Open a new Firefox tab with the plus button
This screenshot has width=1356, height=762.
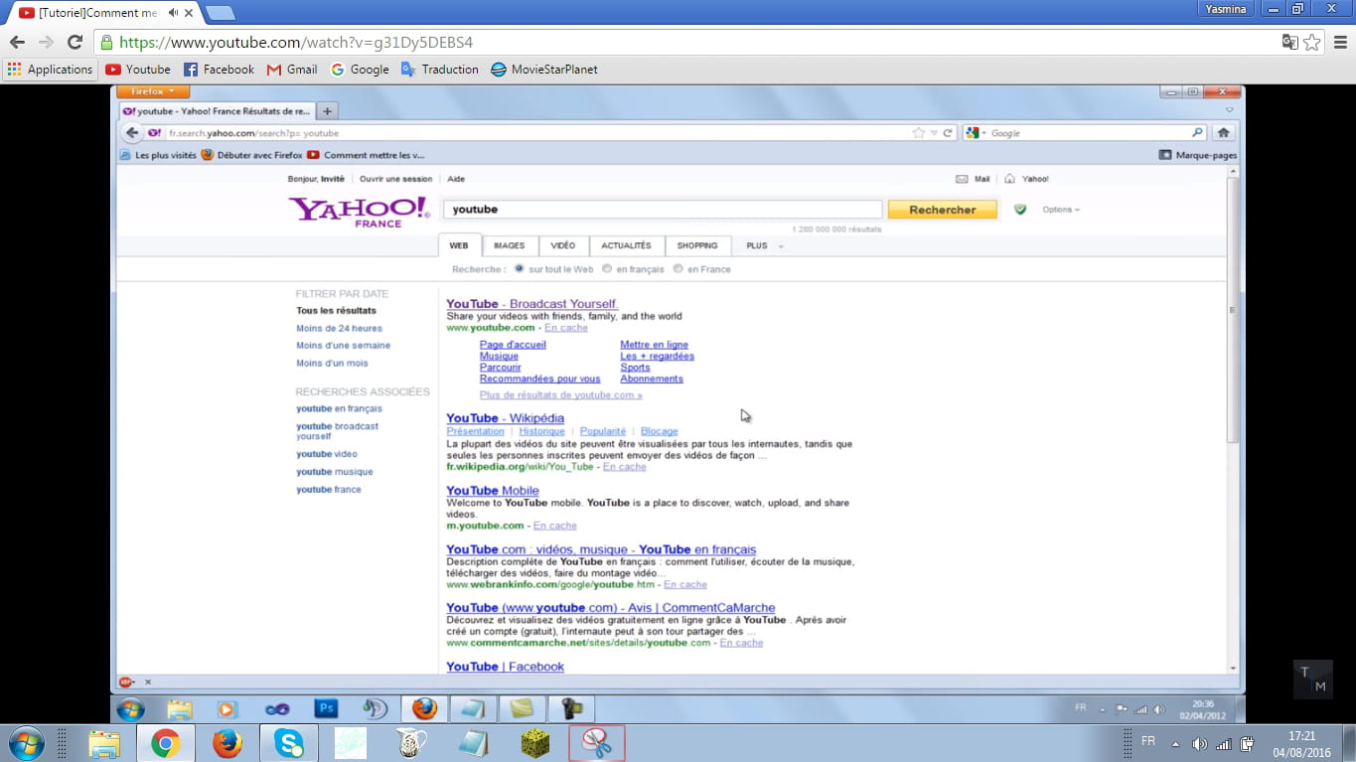[x=327, y=110]
